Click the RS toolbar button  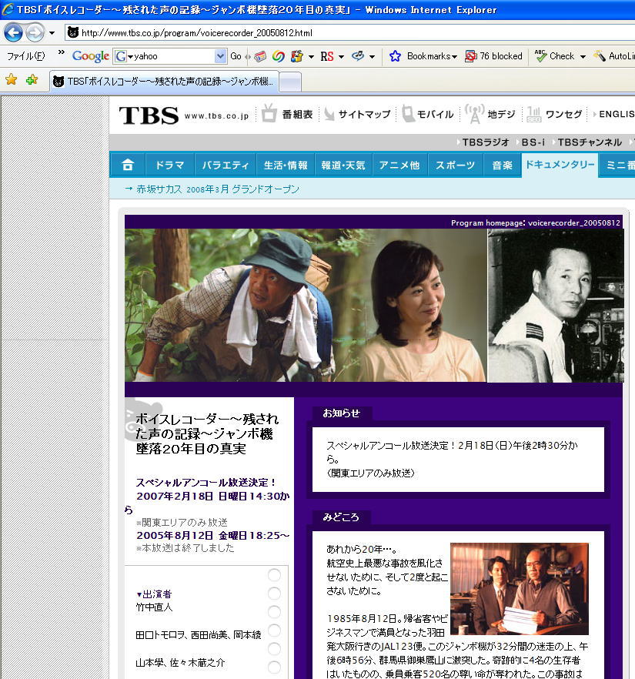point(327,56)
